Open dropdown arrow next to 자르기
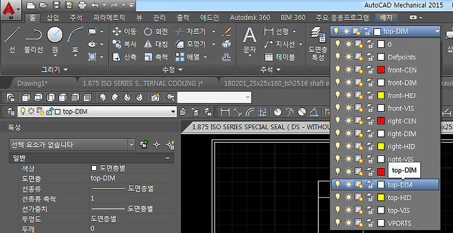453x233 pixels. (214, 31)
